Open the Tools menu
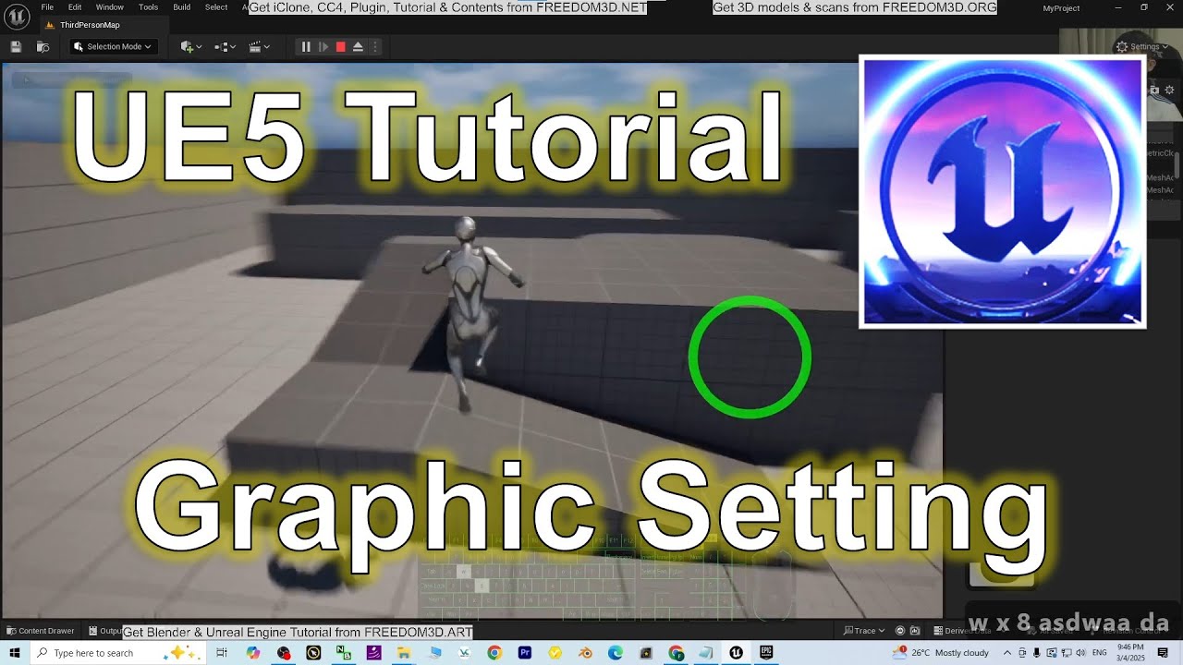This screenshot has width=1183, height=665. tap(148, 7)
